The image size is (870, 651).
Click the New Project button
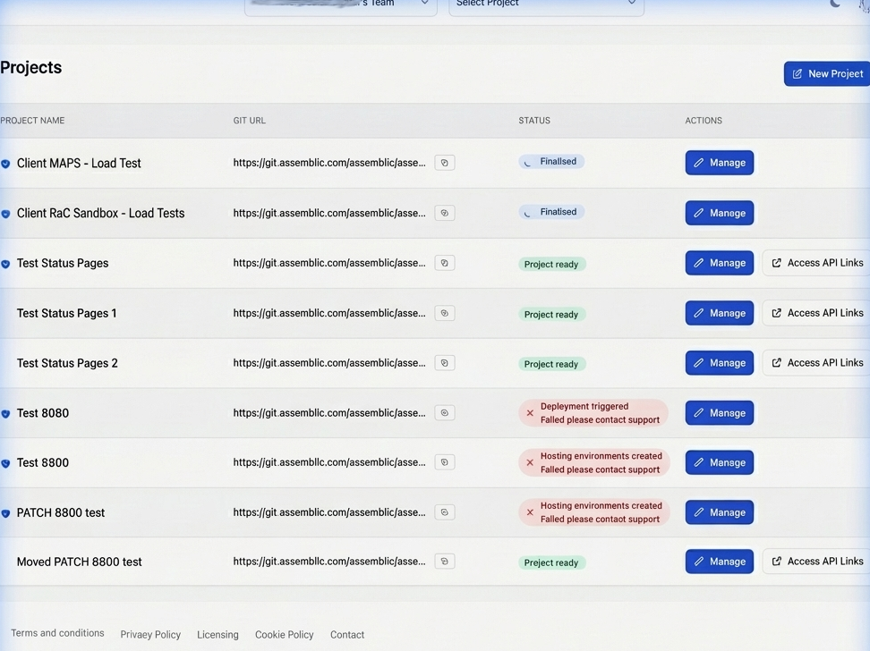pos(826,73)
